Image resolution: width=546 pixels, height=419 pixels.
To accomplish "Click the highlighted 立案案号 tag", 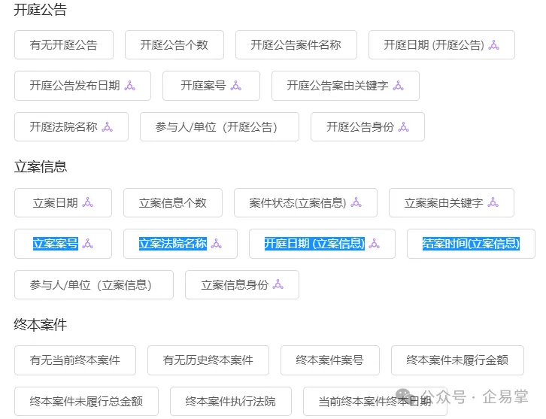I will pos(63,244).
